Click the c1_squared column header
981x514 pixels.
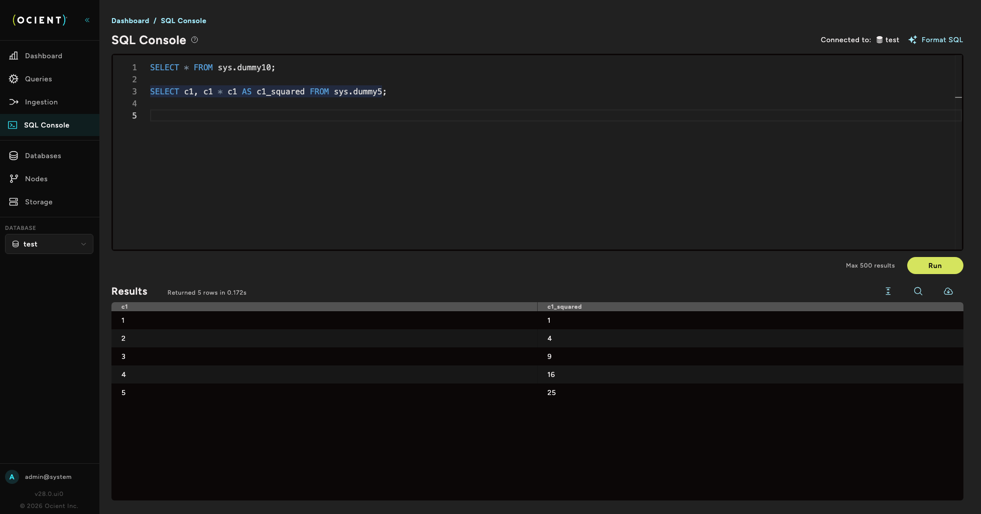pos(750,307)
